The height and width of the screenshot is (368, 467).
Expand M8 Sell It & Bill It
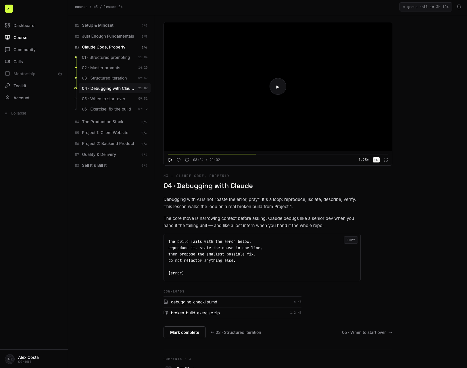(111, 165)
